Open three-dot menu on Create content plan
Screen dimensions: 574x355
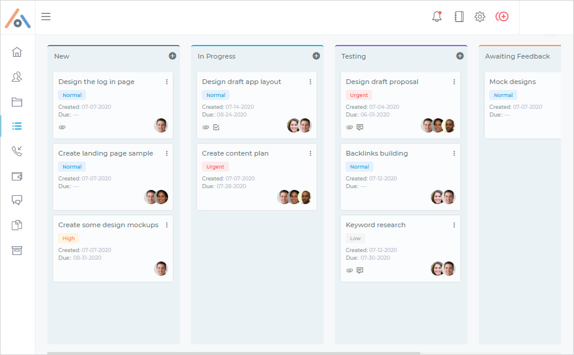tap(311, 153)
